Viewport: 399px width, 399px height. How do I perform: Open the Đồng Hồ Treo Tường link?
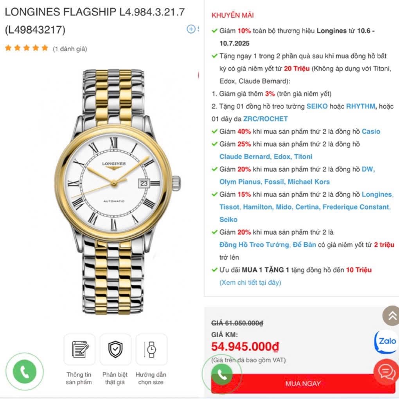pyautogui.click(x=254, y=245)
